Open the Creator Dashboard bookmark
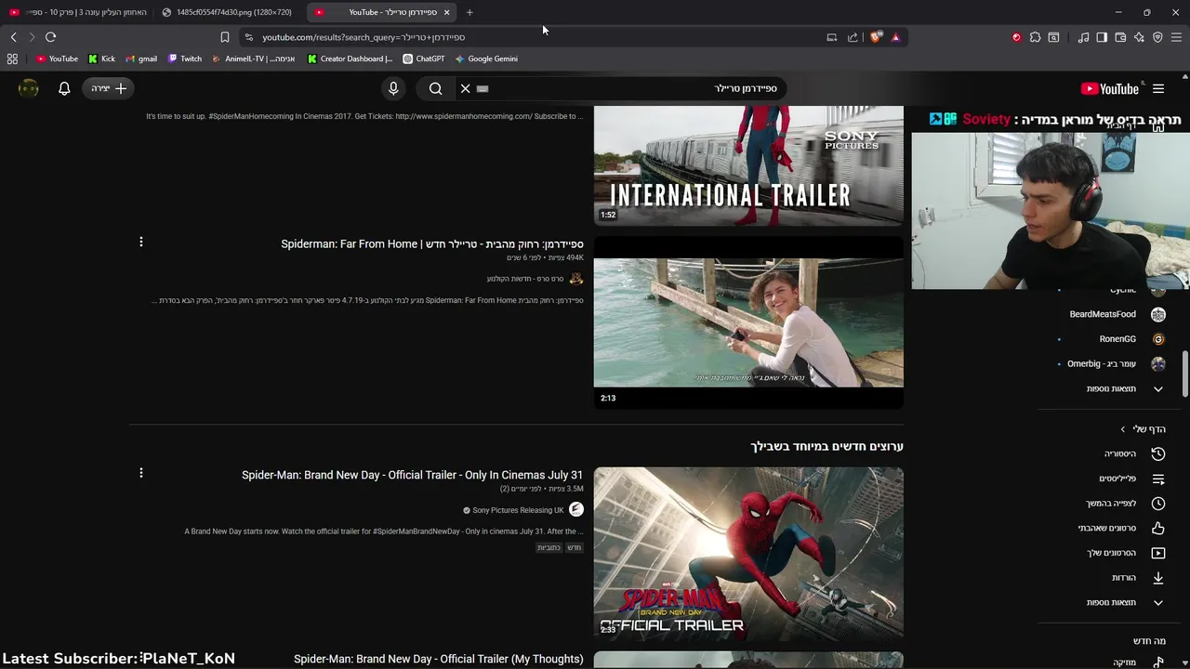The height and width of the screenshot is (669, 1190). pyautogui.click(x=350, y=59)
